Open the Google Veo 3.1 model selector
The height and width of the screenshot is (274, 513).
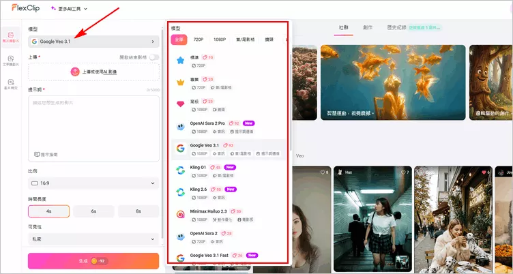click(93, 42)
